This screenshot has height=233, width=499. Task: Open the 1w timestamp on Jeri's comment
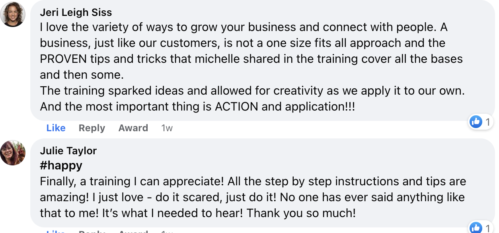[167, 128]
